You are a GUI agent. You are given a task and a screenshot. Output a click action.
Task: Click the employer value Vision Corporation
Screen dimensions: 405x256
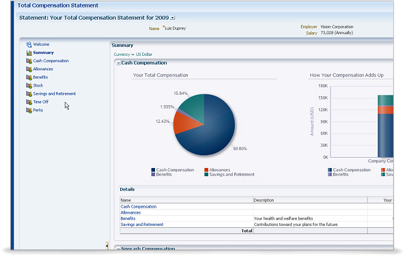click(x=337, y=27)
